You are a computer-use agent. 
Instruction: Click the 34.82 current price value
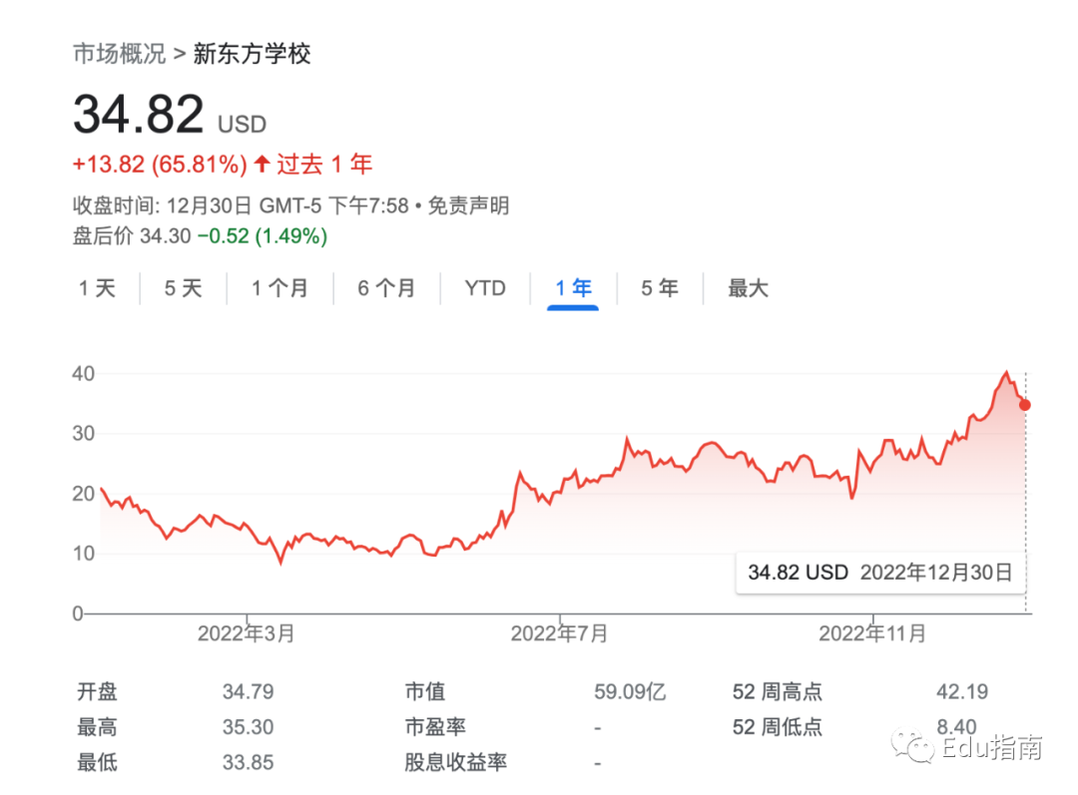(x=138, y=114)
